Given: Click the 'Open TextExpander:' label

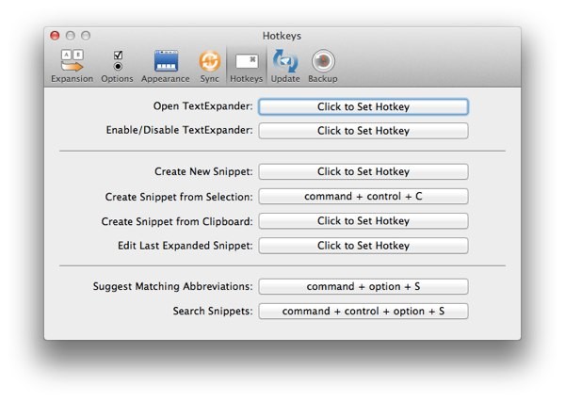Looking at the screenshot, I should 202,106.
